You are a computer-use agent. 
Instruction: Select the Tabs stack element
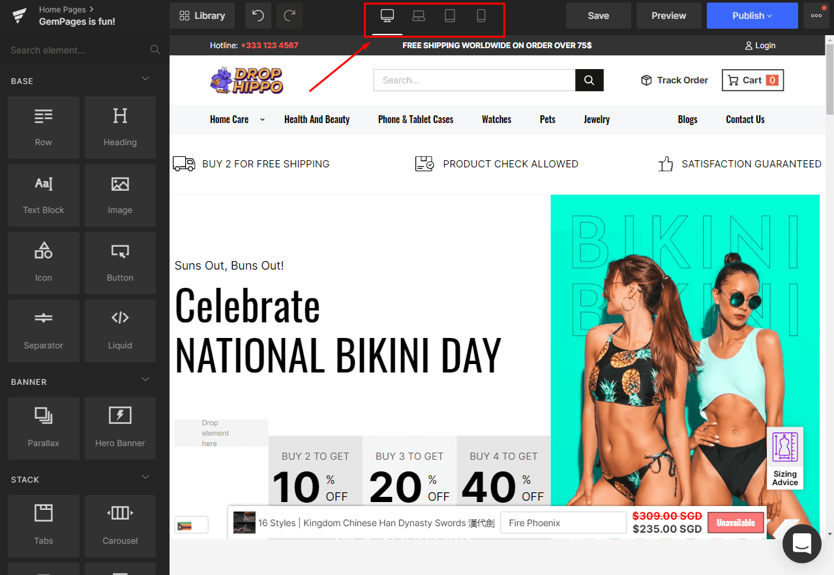pyautogui.click(x=44, y=526)
